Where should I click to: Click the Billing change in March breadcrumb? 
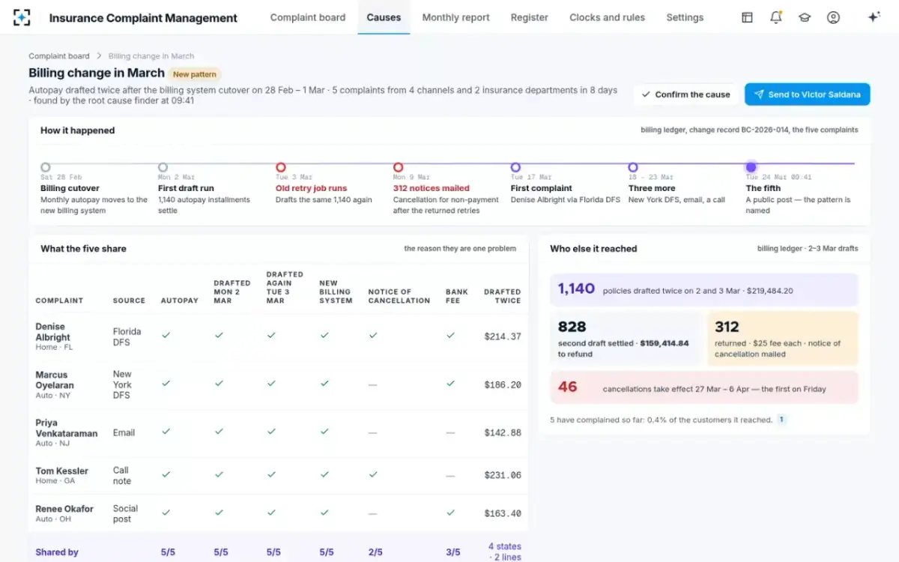[151, 56]
